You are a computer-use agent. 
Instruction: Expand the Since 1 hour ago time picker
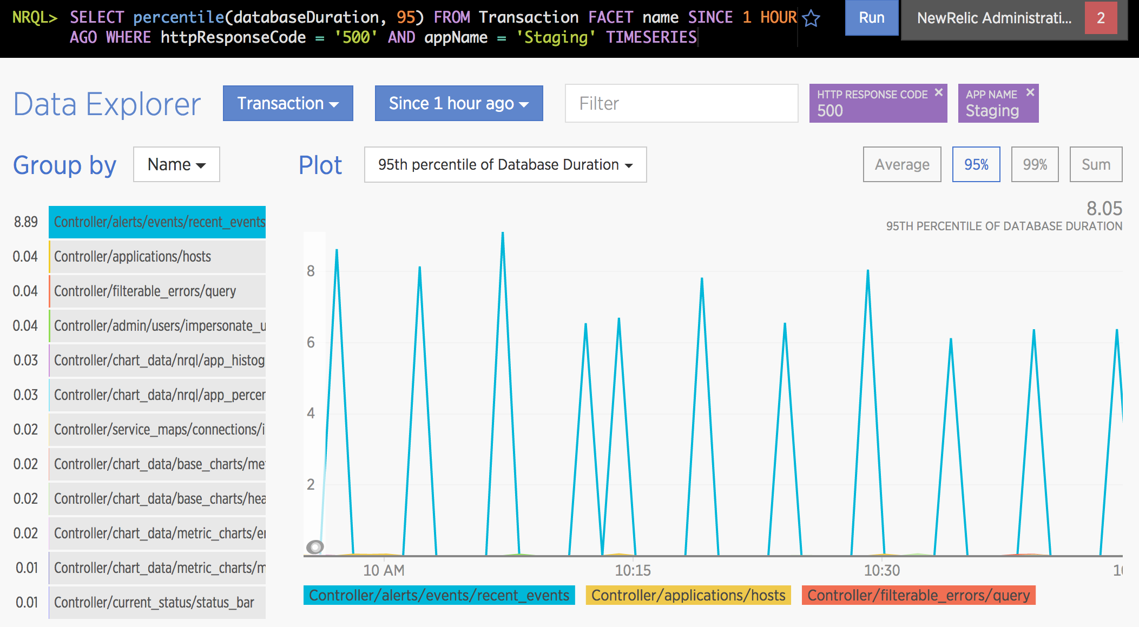click(x=458, y=103)
